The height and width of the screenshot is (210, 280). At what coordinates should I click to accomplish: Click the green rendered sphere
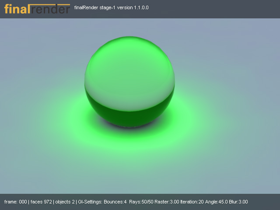[x=129, y=82]
